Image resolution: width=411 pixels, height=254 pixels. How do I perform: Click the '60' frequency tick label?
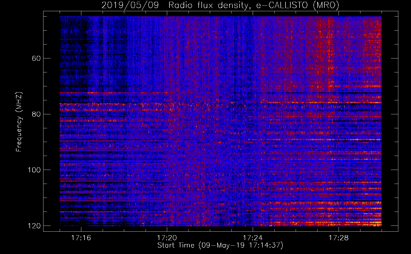[36, 58]
